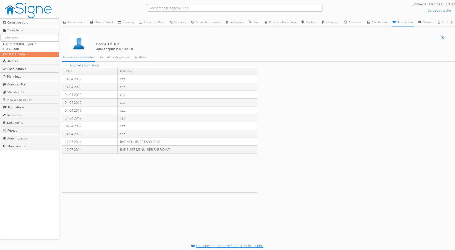Screen dimensions: 455x250
Task: Open the Planning top tab
Action: pyautogui.click(x=126, y=22)
